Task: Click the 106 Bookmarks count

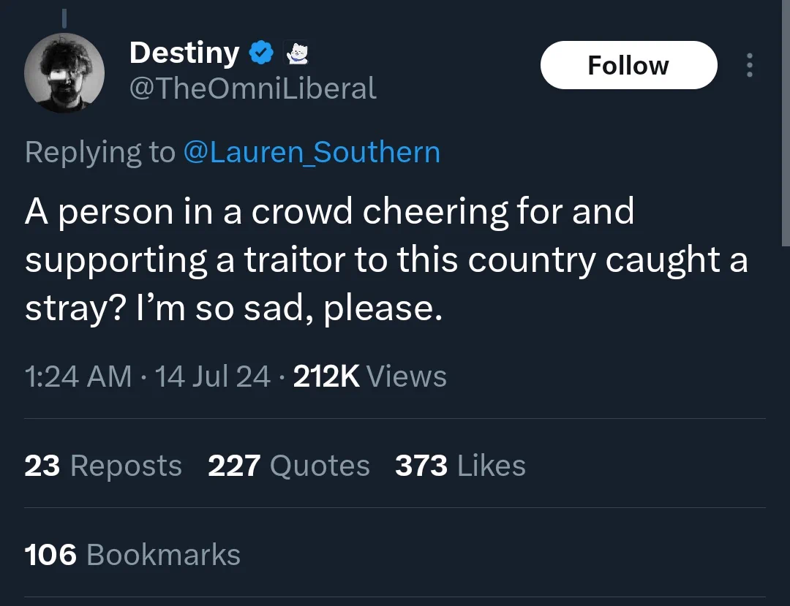Action: 132,554
